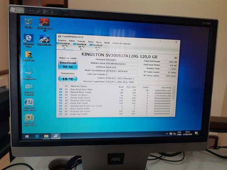
Task: Open the Editar menu
Action: pyautogui.click(x=72, y=41)
